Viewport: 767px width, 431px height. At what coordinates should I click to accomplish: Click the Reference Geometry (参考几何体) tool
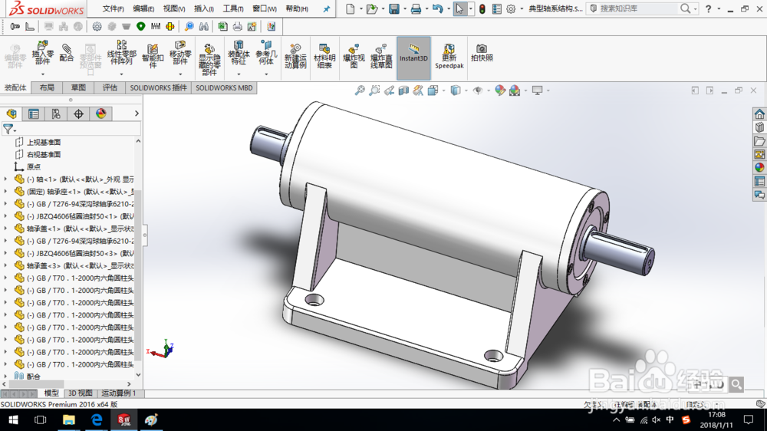(265, 53)
